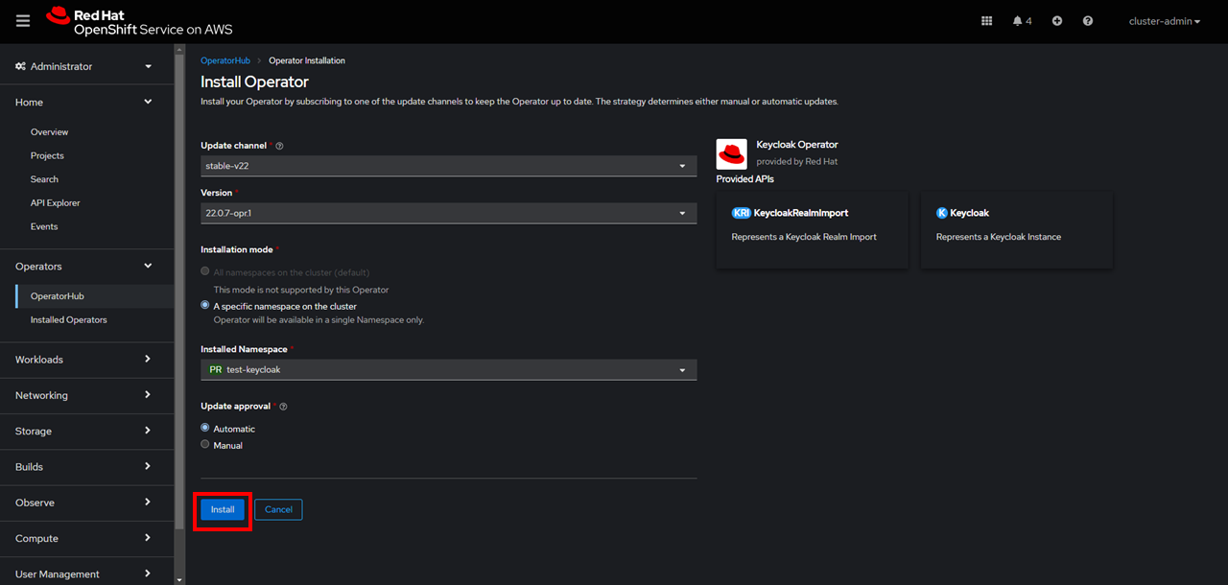Screen dimensions: 1228x585
Task: Open the cluster-admin user menu
Action: pyautogui.click(x=1163, y=20)
